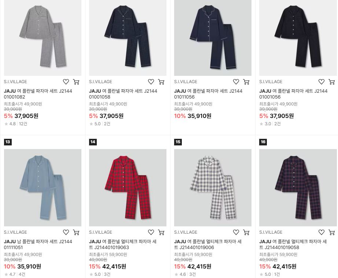Add light blue men's pajama to cart
The image size is (338, 278).
tap(76, 232)
